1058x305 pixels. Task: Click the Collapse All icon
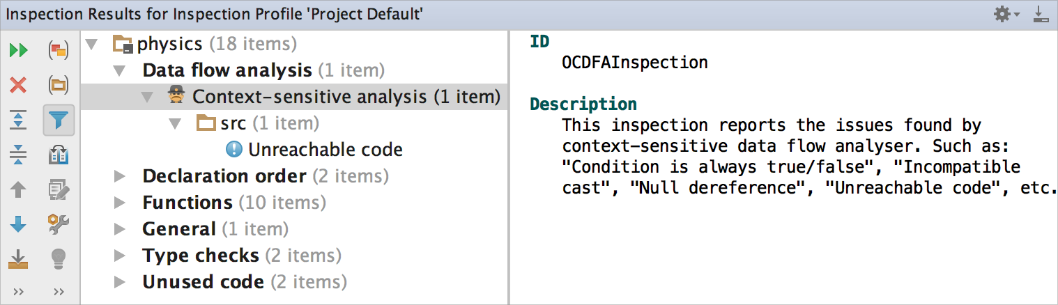click(x=18, y=155)
